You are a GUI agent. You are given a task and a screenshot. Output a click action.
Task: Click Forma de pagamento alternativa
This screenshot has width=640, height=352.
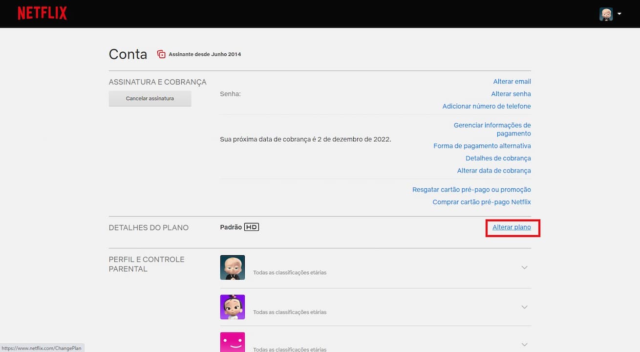coord(482,146)
